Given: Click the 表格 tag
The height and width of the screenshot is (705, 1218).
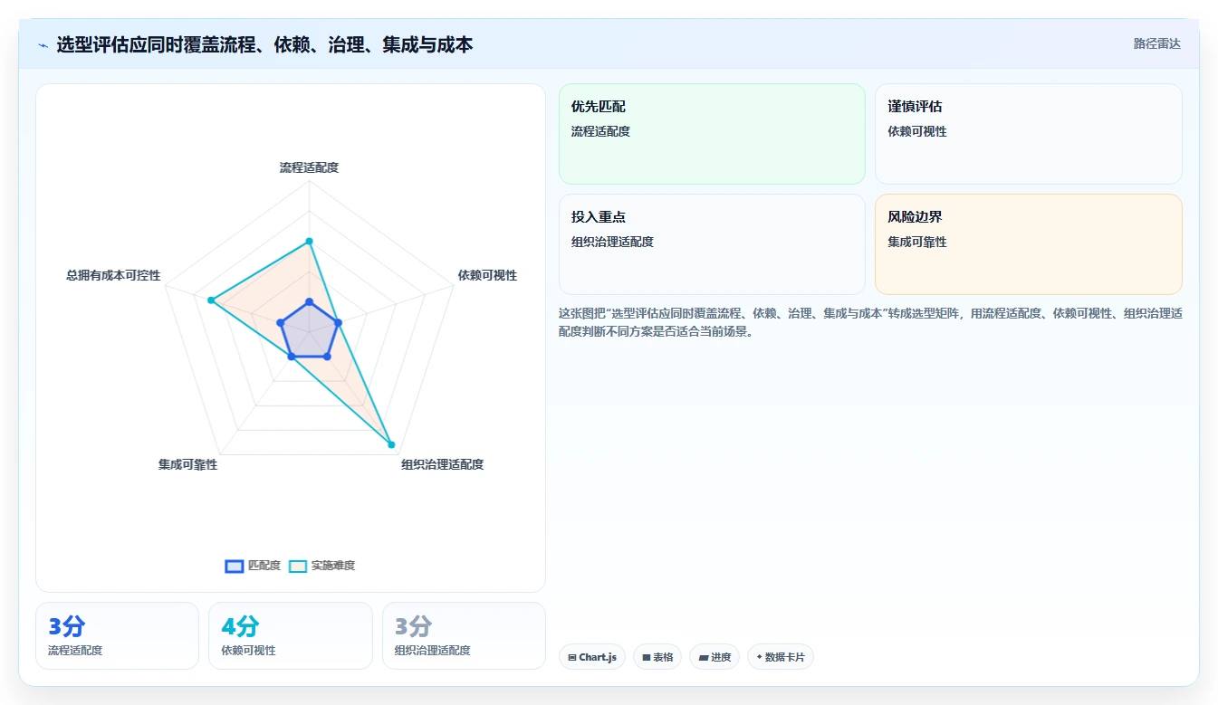Looking at the screenshot, I should point(657,657).
